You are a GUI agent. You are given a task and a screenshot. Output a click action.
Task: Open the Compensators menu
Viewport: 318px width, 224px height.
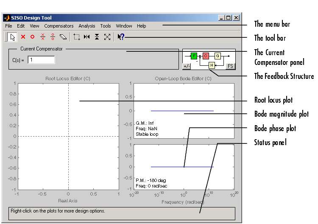coord(59,26)
